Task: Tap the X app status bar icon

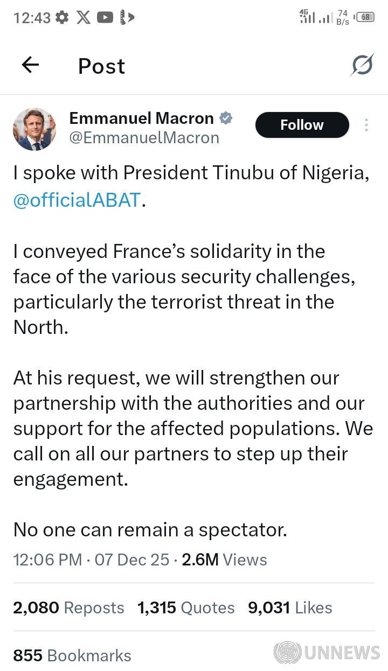Action: tap(84, 18)
